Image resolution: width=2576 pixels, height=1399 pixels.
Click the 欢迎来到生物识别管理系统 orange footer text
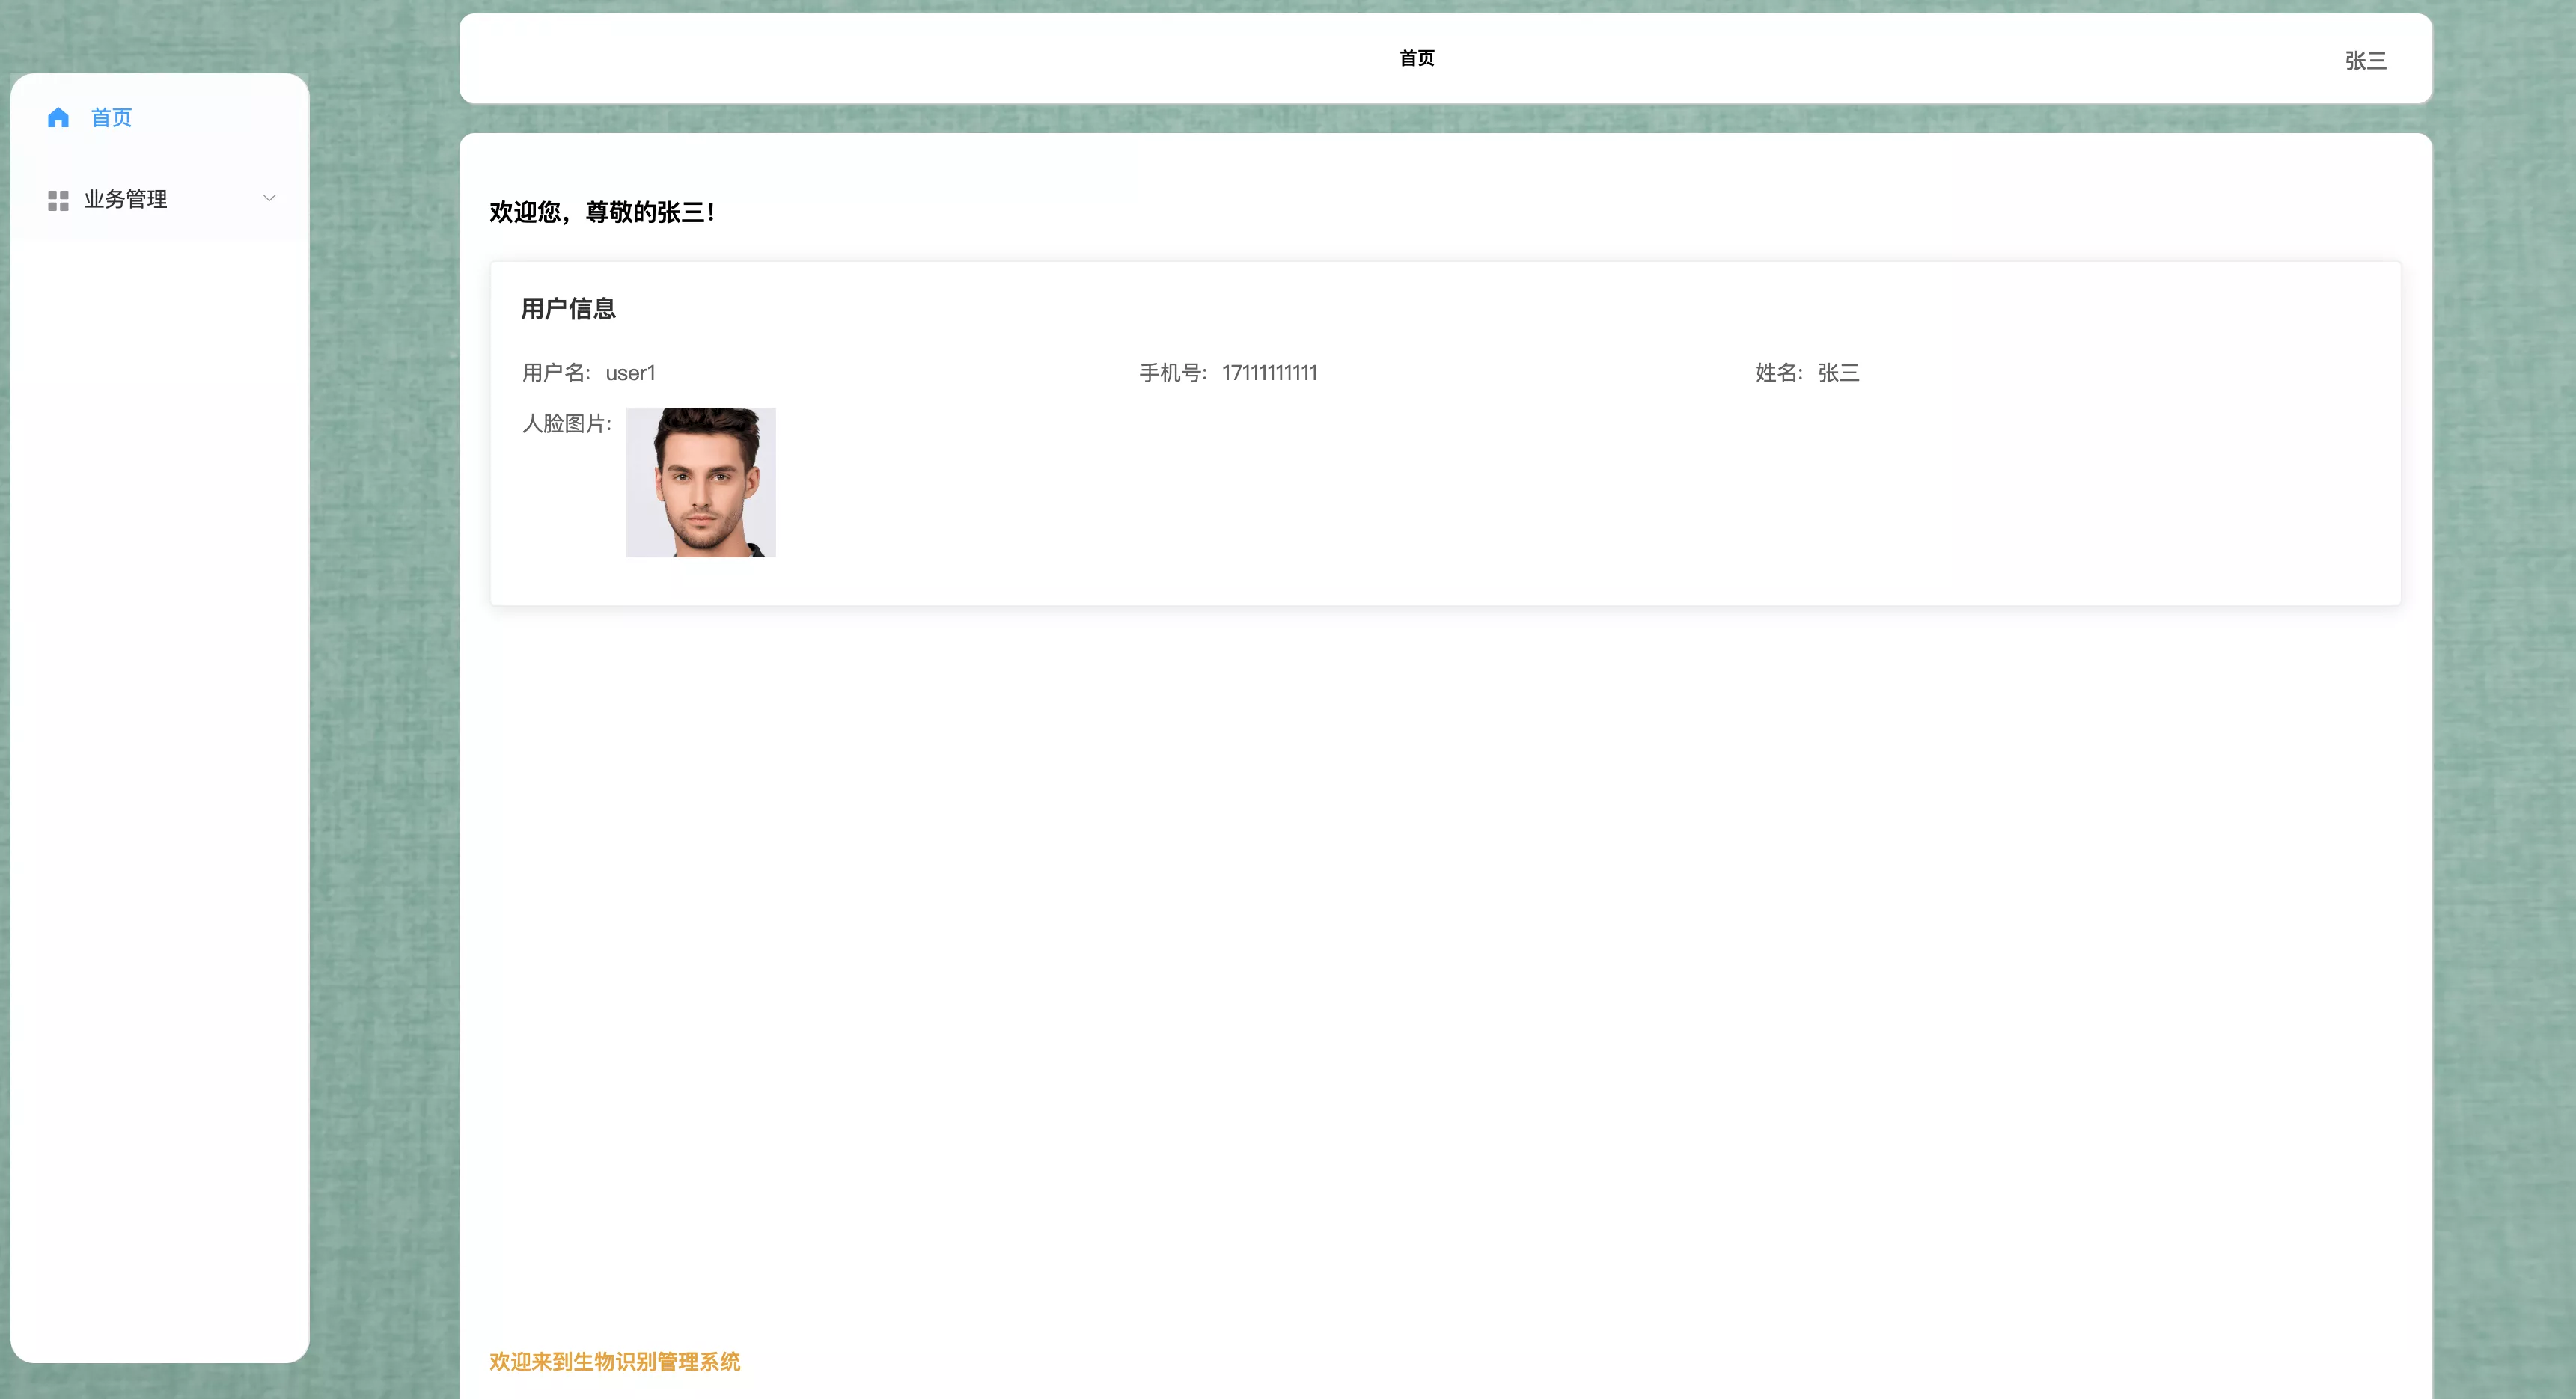614,1361
